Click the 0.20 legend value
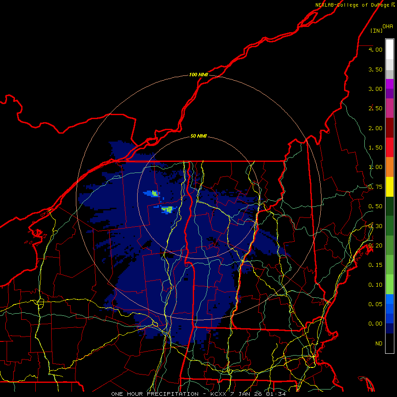Image resolution: width=397 pixels, height=397 pixels. (x=375, y=246)
